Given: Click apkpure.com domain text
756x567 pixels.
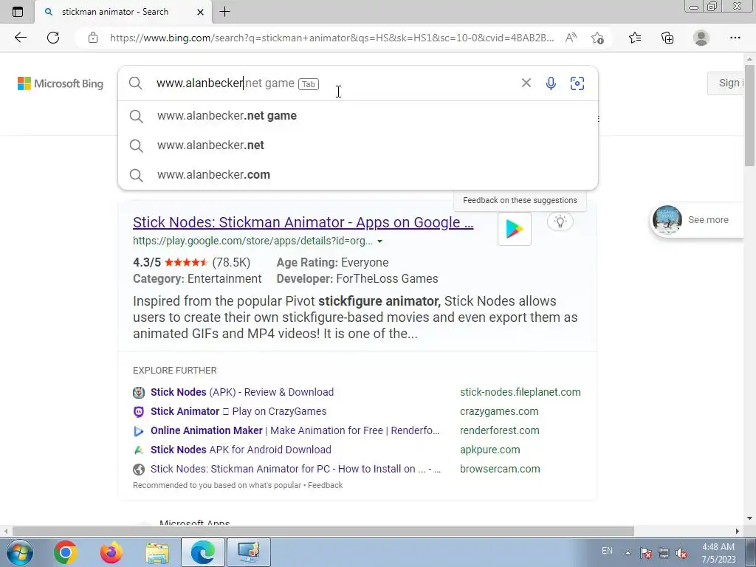Looking at the screenshot, I should tap(490, 450).
